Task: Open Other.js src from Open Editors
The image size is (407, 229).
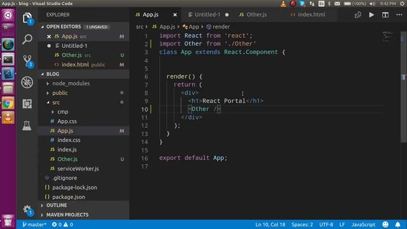Action: point(83,55)
